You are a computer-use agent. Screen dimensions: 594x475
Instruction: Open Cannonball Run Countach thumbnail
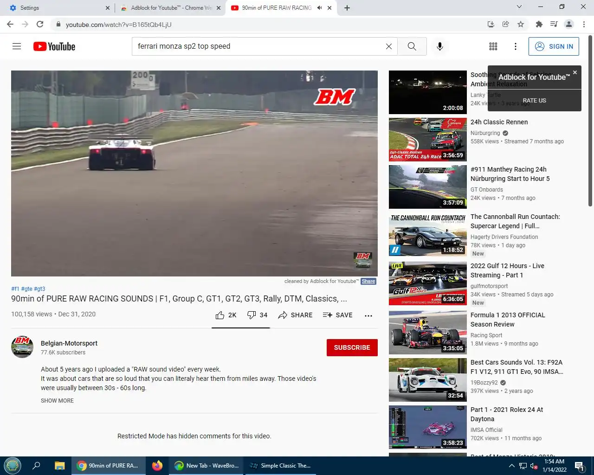[x=428, y=234]
